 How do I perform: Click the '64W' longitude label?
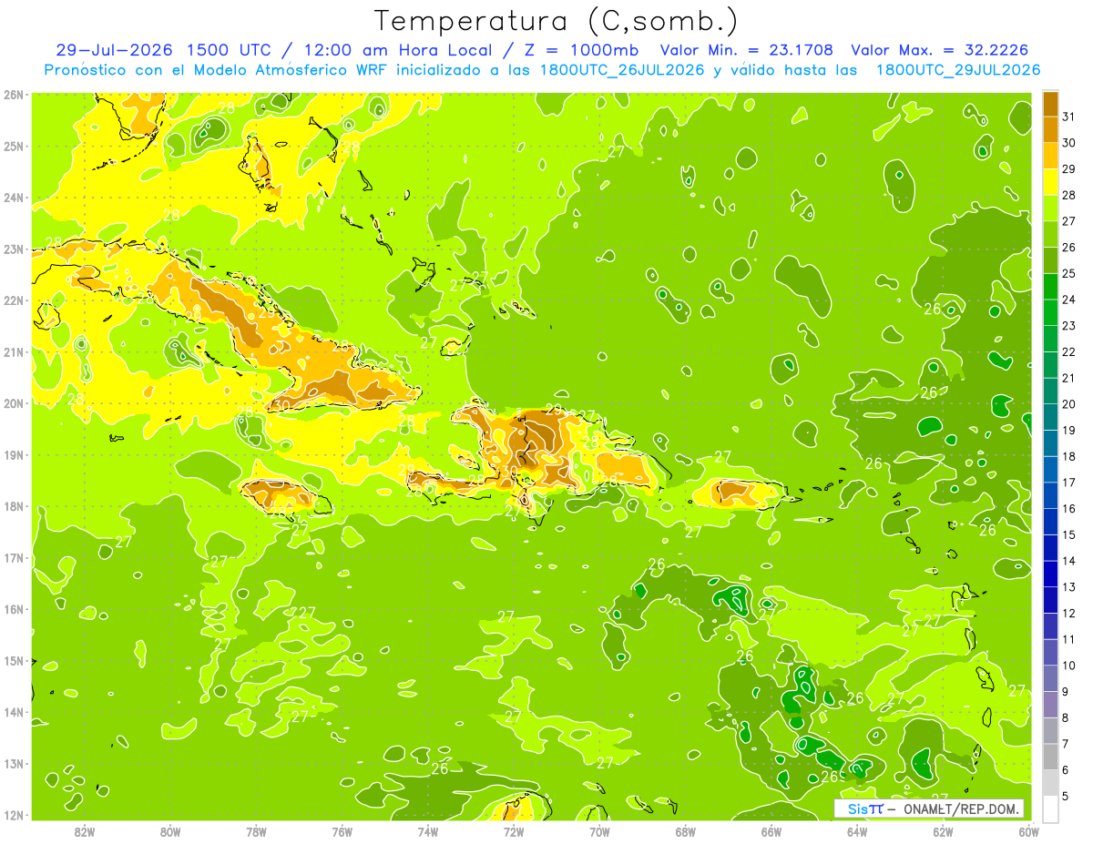tap(857, 831)
